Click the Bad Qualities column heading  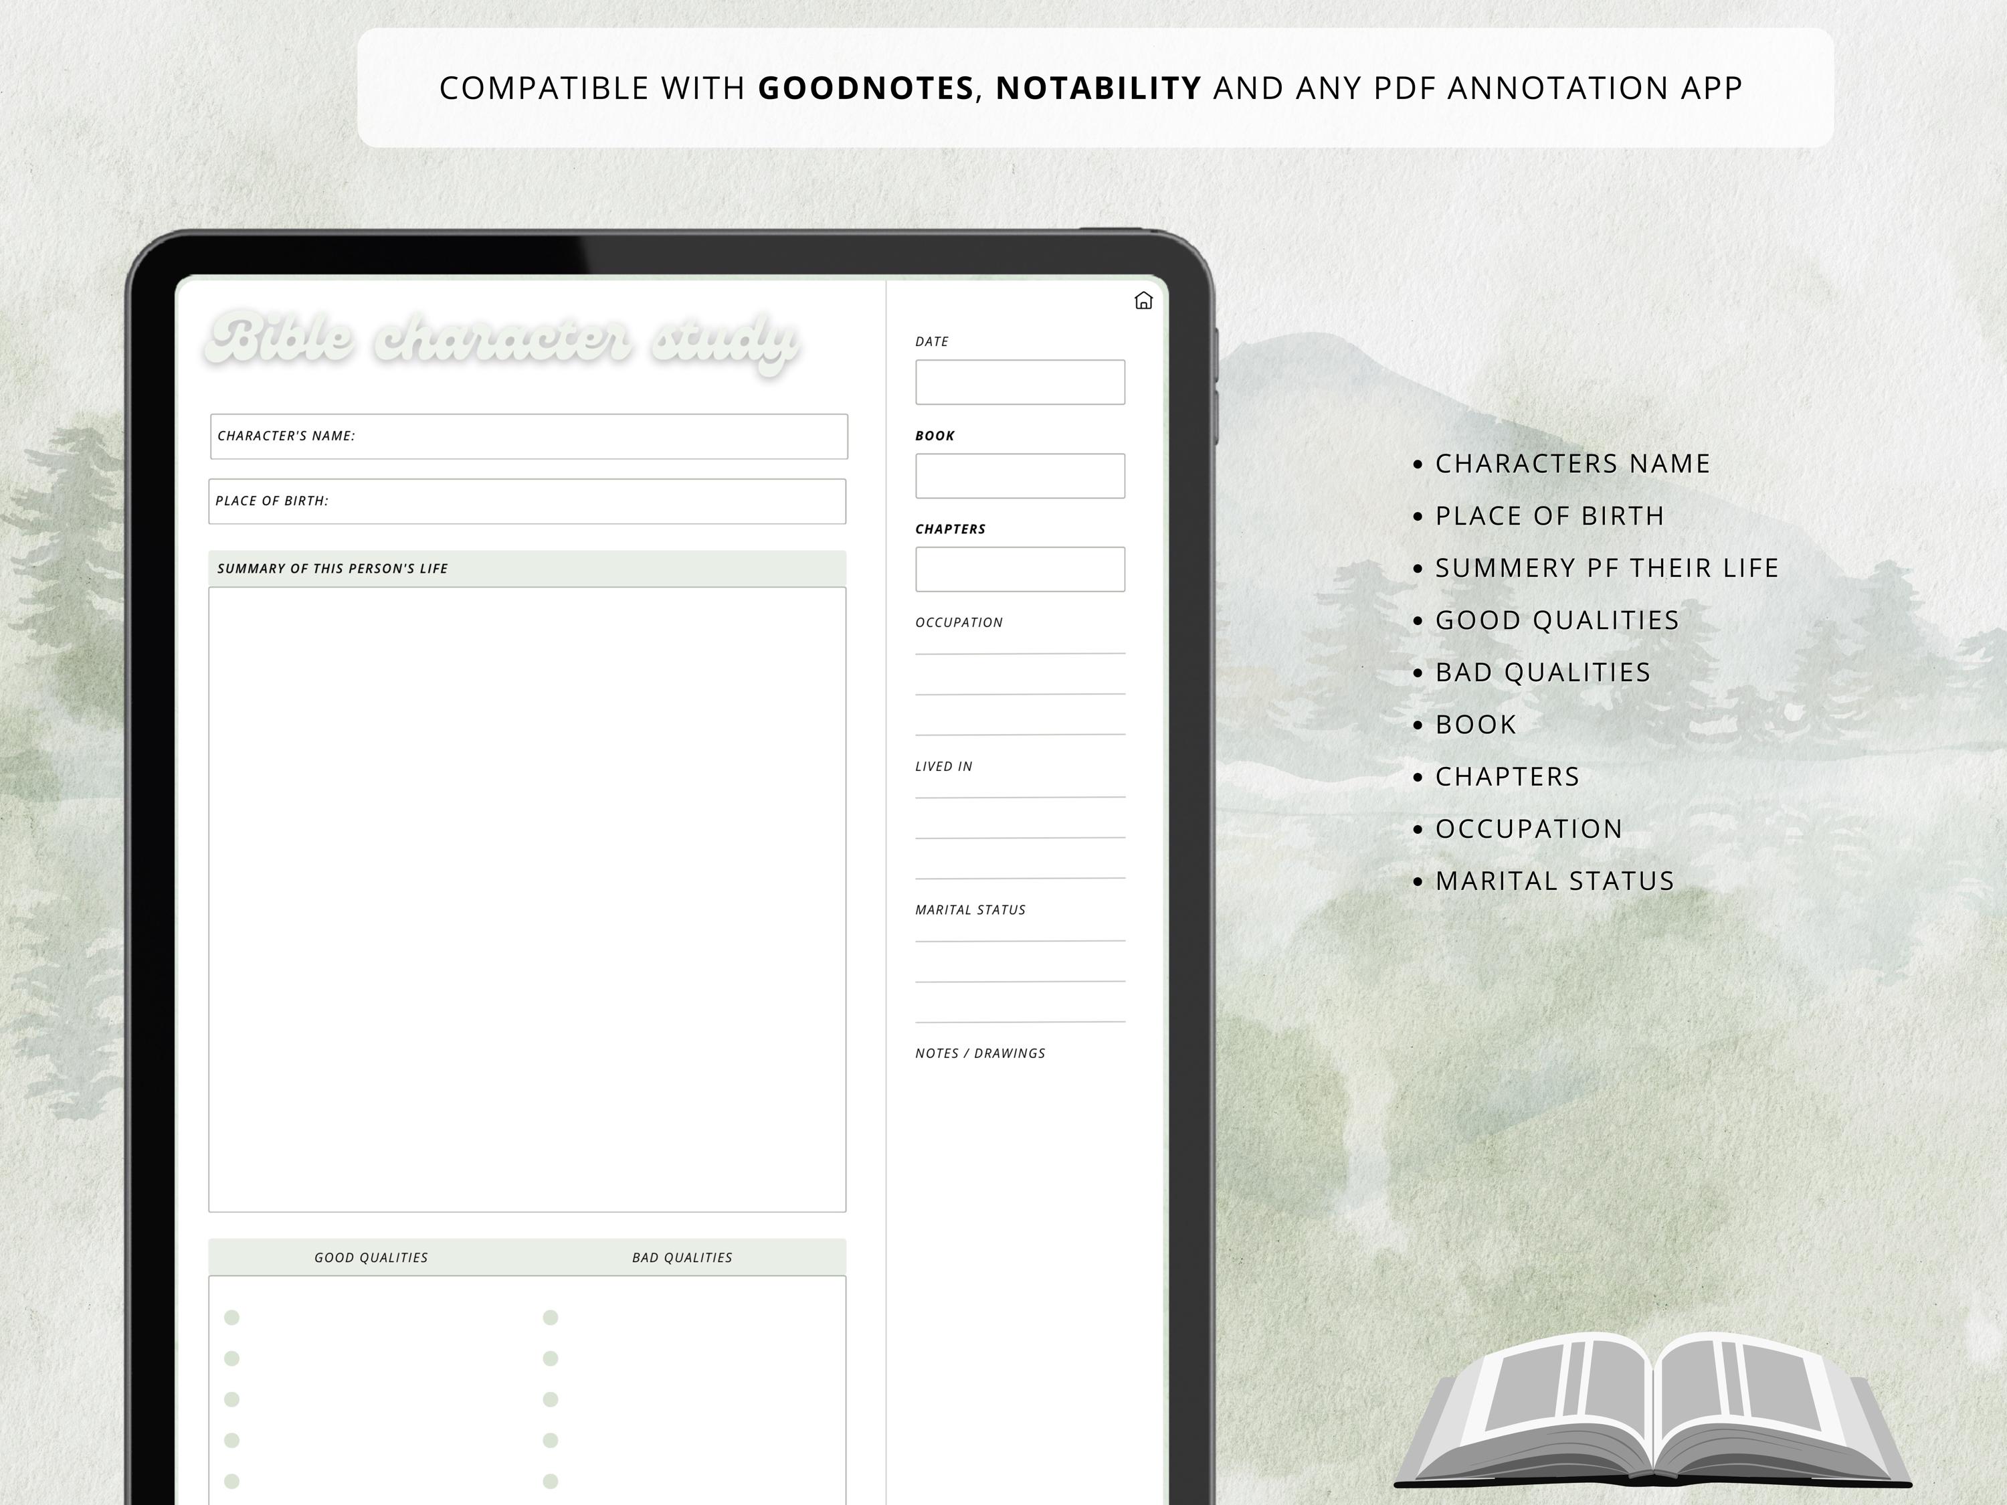pyautogui.click(x=682, y=1257)
